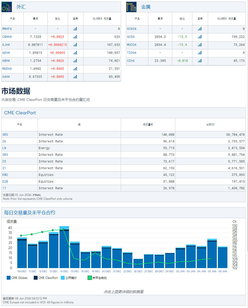Open chart icon for M6EH4 row
The height and width of the screenshot is (308, 248).
[x=75, y=69]
